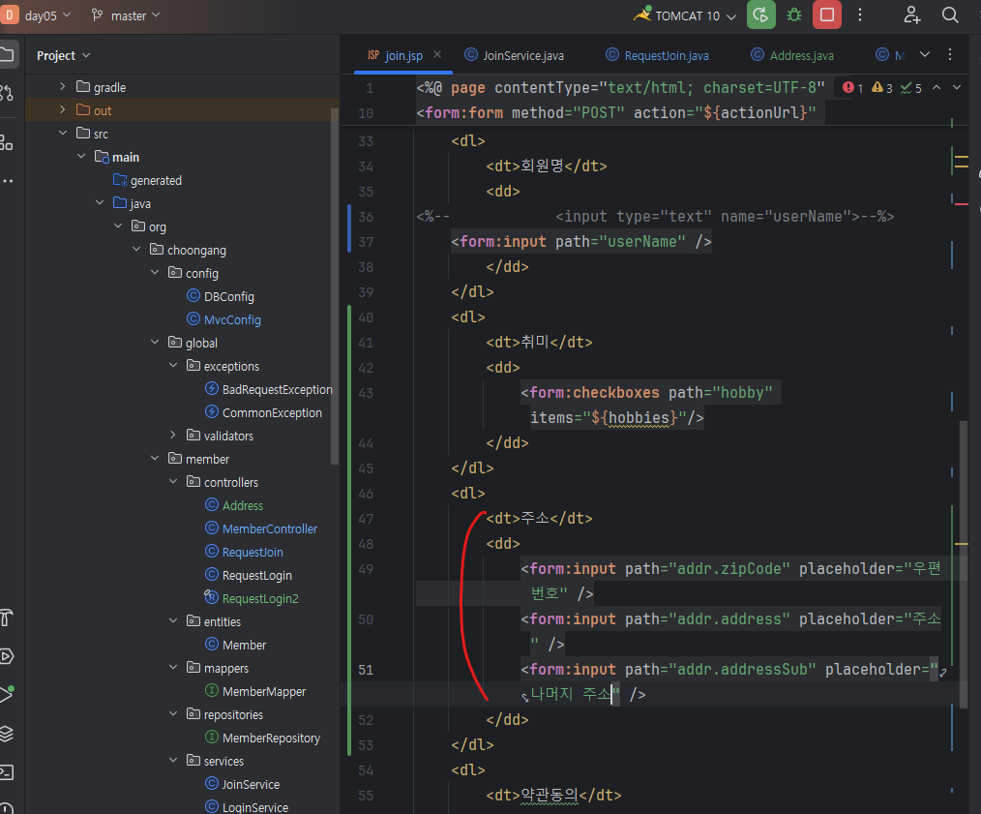Collapse the main folder
The image size is (981, 814).
pyautogui.click(x=80, y=156)
